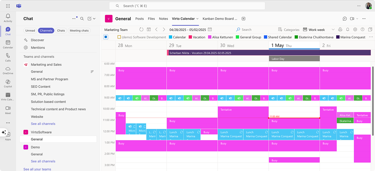Image resolution: width=375 pixels, height=171 pixels.
Task: Jump to today in the calendar
Action: [149, 29]
